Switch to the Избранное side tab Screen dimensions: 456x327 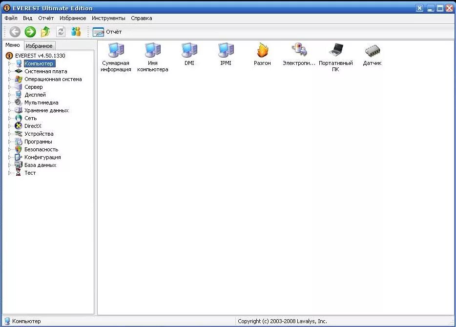(x=39, y=46)
